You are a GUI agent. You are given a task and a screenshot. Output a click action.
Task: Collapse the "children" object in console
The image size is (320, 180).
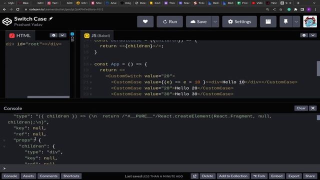(4, 146)
